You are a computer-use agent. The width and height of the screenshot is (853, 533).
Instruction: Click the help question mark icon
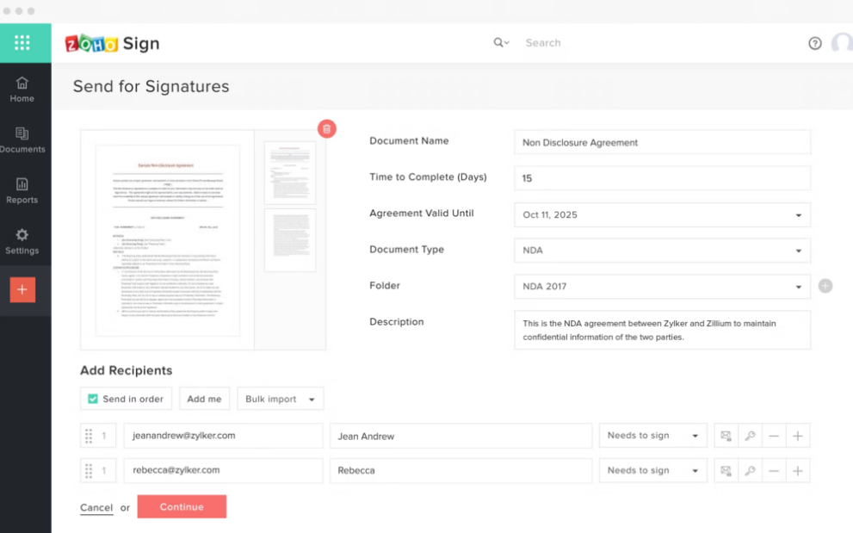pyautogui.click(x=814, y=43)
